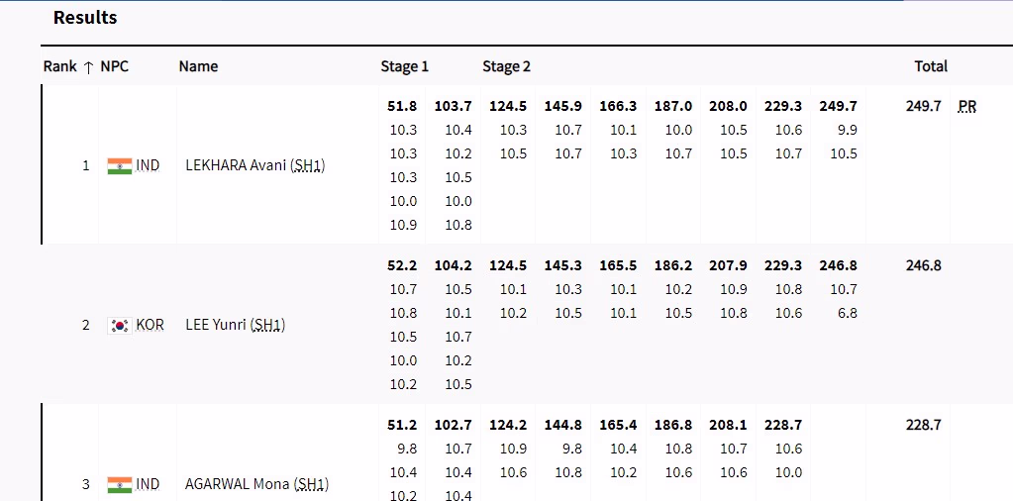
Task: Open athlete LEKHARA Avani's name
Action: pyautogui.click(x=237, y=165)
